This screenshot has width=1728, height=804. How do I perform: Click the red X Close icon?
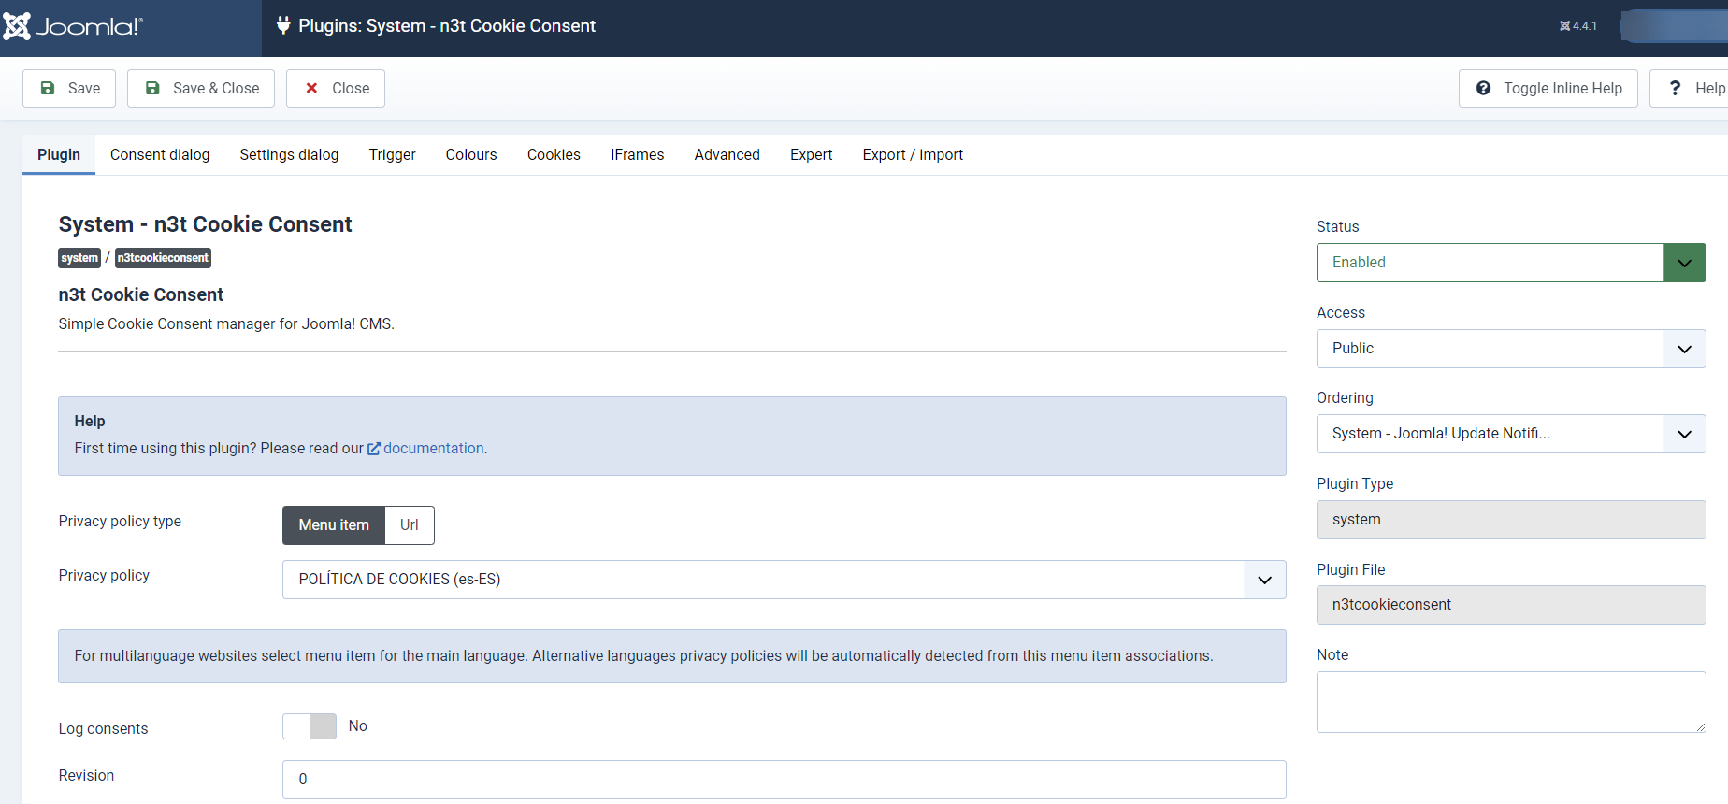tap(312, 88)
